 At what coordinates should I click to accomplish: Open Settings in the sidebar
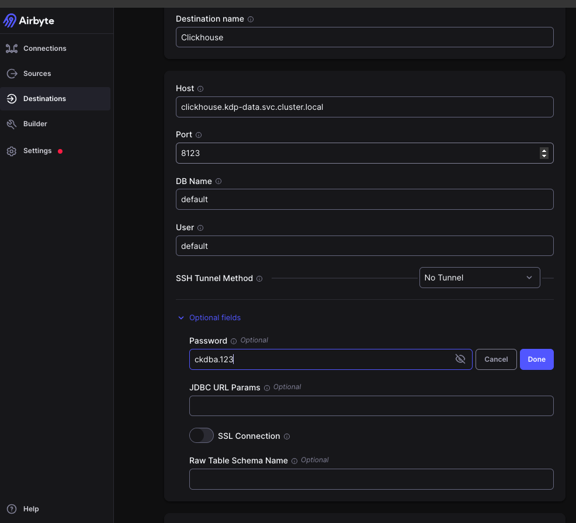tap(55, 151)
